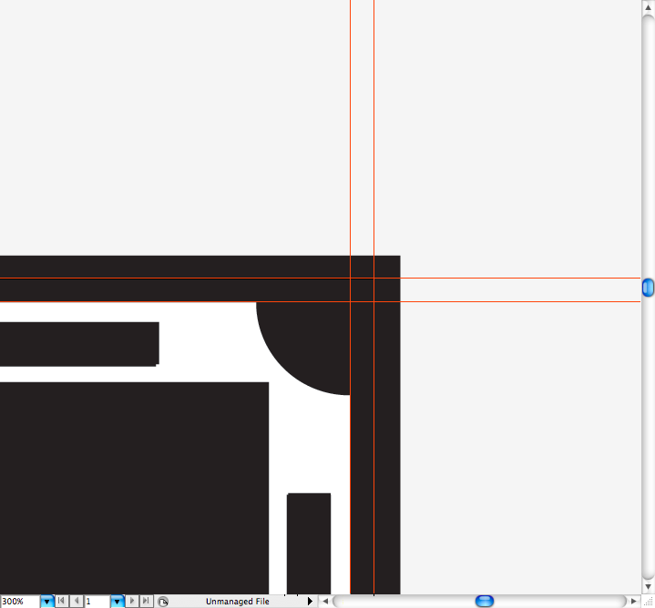Screen dimensions: 655x608
Task: Click the horizontal scrollbar right arrow
Action: pos(634,602)
